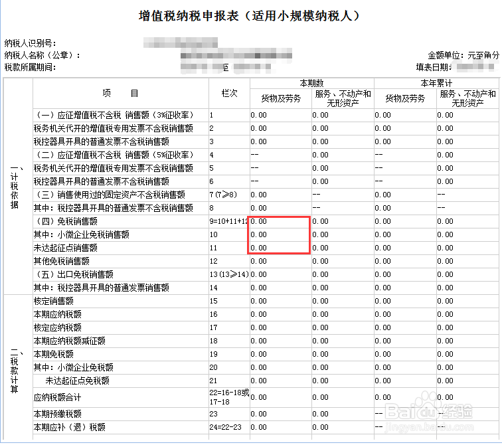Select row label 核定应纳税额
This screenshot has width=502, height=445.
pos(58,328)
